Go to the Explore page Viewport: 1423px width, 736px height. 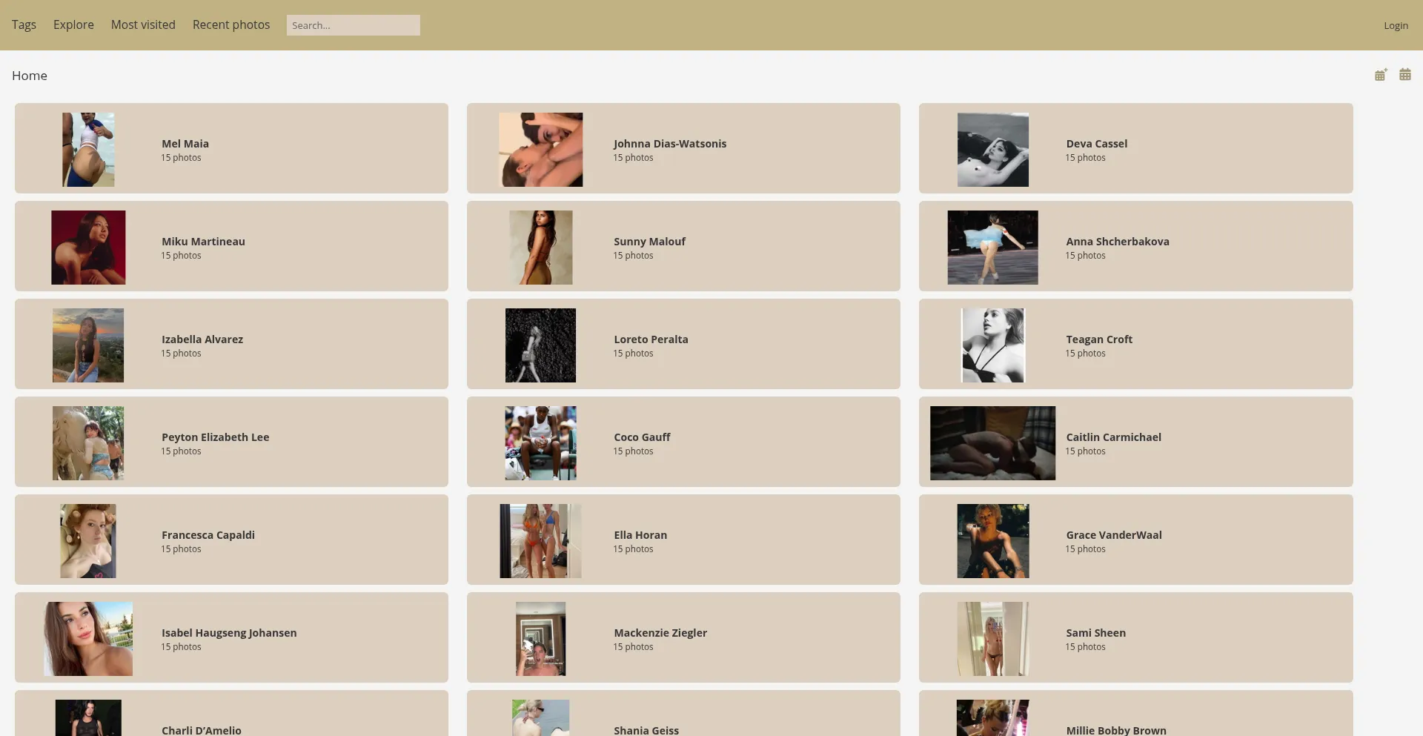point(73,24)
